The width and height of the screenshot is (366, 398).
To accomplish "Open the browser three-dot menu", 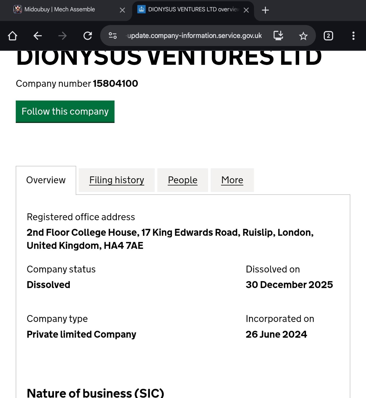I will tap(353, 36).
